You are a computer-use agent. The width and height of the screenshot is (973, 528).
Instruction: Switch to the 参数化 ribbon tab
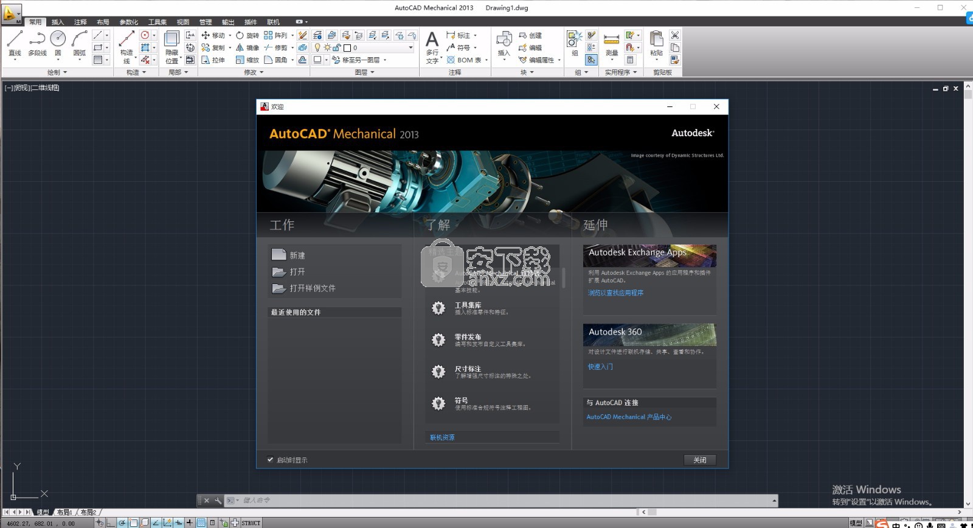point(128,22)
